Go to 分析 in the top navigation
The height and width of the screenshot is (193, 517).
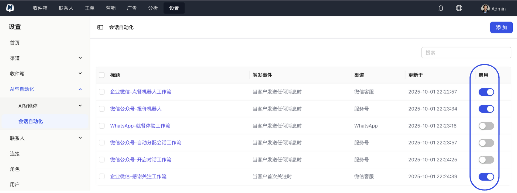tap(153, 8)
